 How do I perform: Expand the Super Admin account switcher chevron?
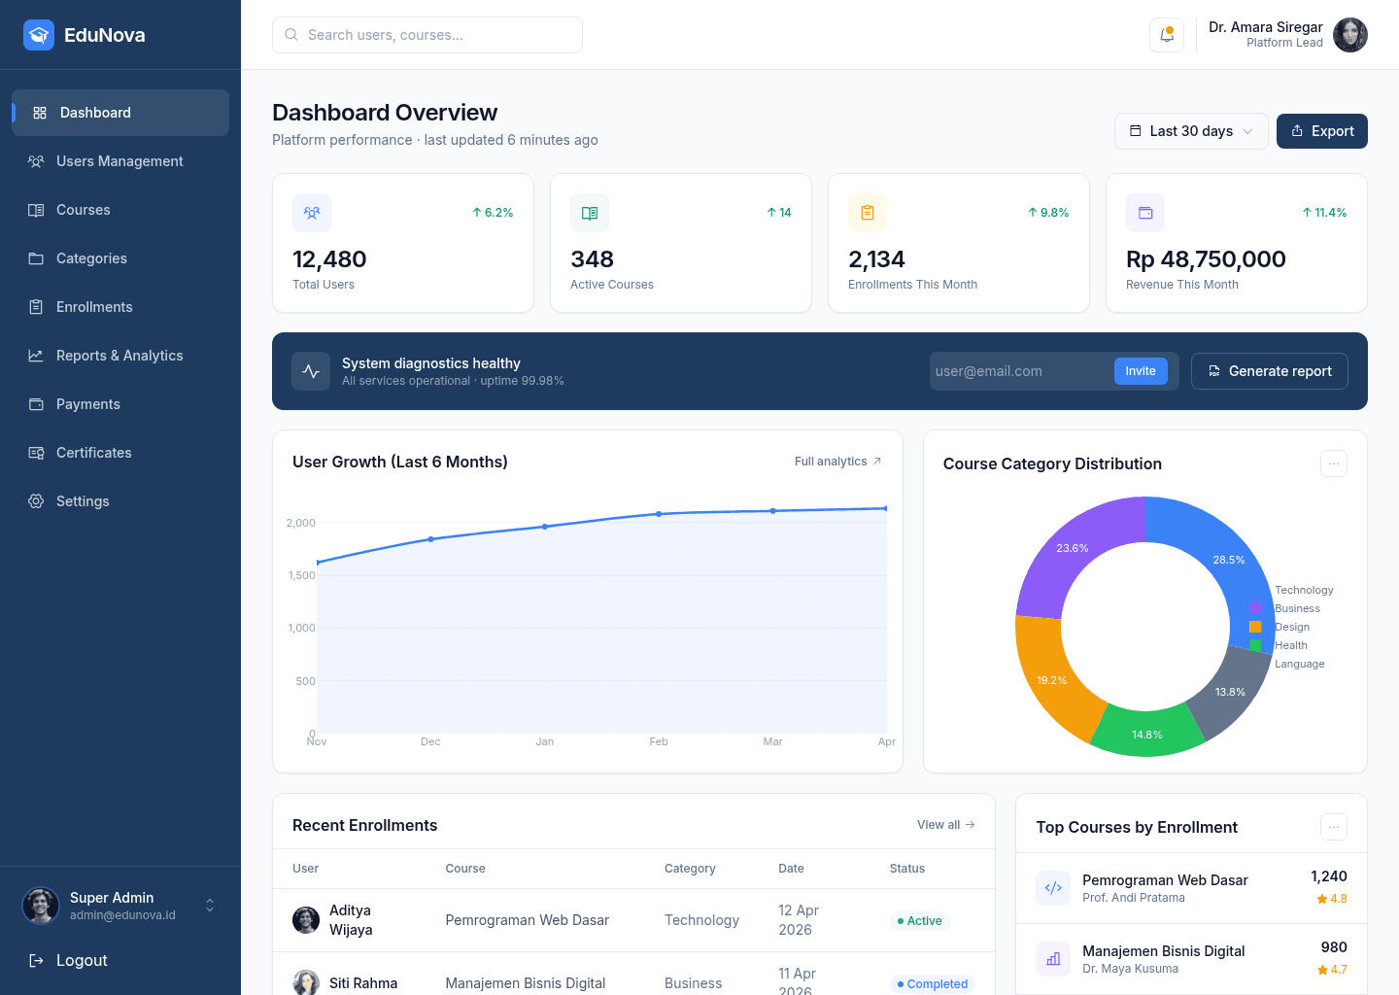pyautogui.click(x=210, y=906)
